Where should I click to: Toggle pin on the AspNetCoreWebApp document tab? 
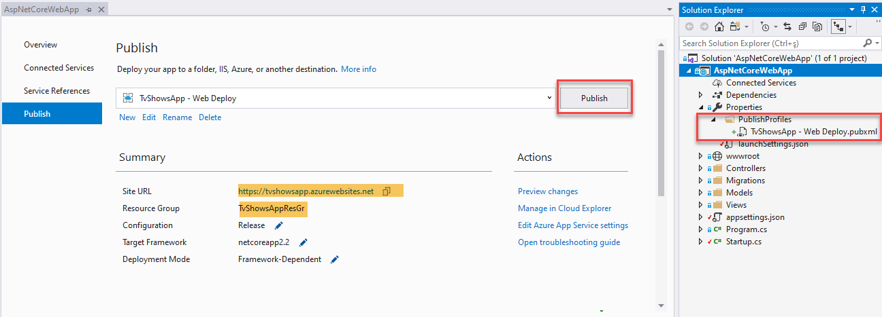(89, 11)
